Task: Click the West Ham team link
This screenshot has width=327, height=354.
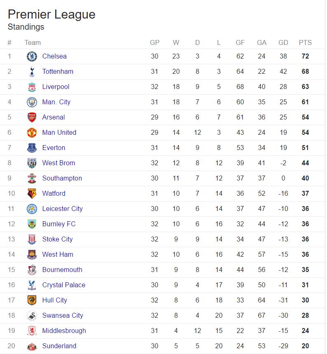Action: pyautogui.click(x=58, y=254)
